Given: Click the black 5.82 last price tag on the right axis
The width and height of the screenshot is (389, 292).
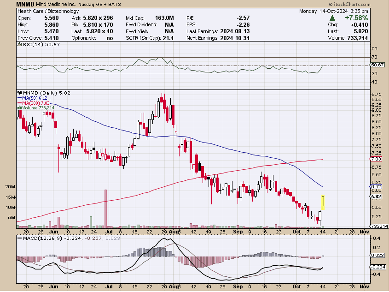Looking at the screenshot, I should pyautogui.click(x=377, y=197).
